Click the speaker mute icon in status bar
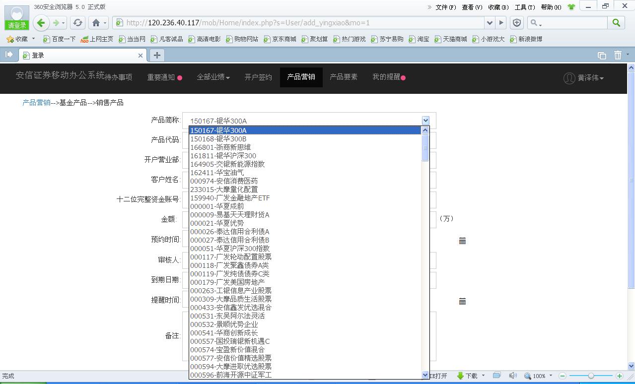Screen dimensions: 635x384 tap(513, 376)
